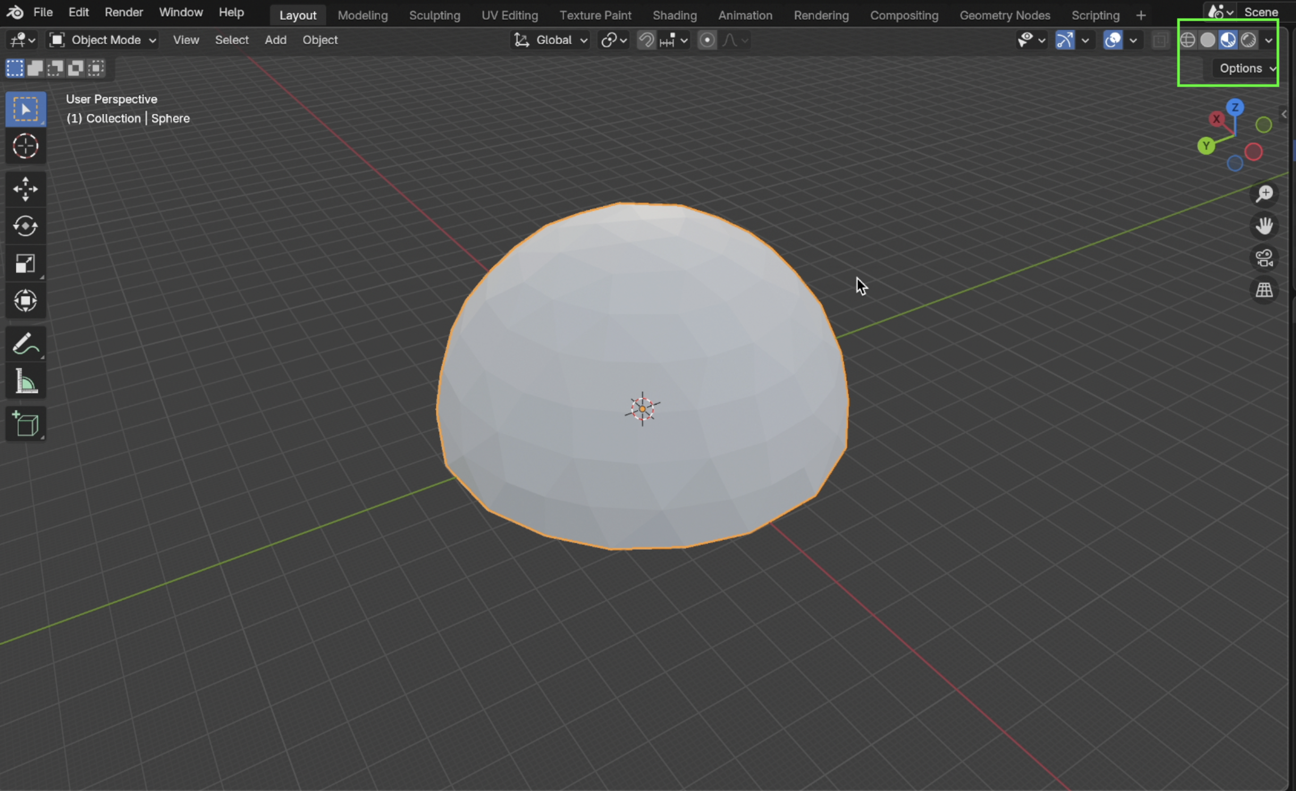The image size is (1296, 791).
Task: Toggle perspective/orthographic grid icon
Action: pyautogui.click(x=1264, y=290)
